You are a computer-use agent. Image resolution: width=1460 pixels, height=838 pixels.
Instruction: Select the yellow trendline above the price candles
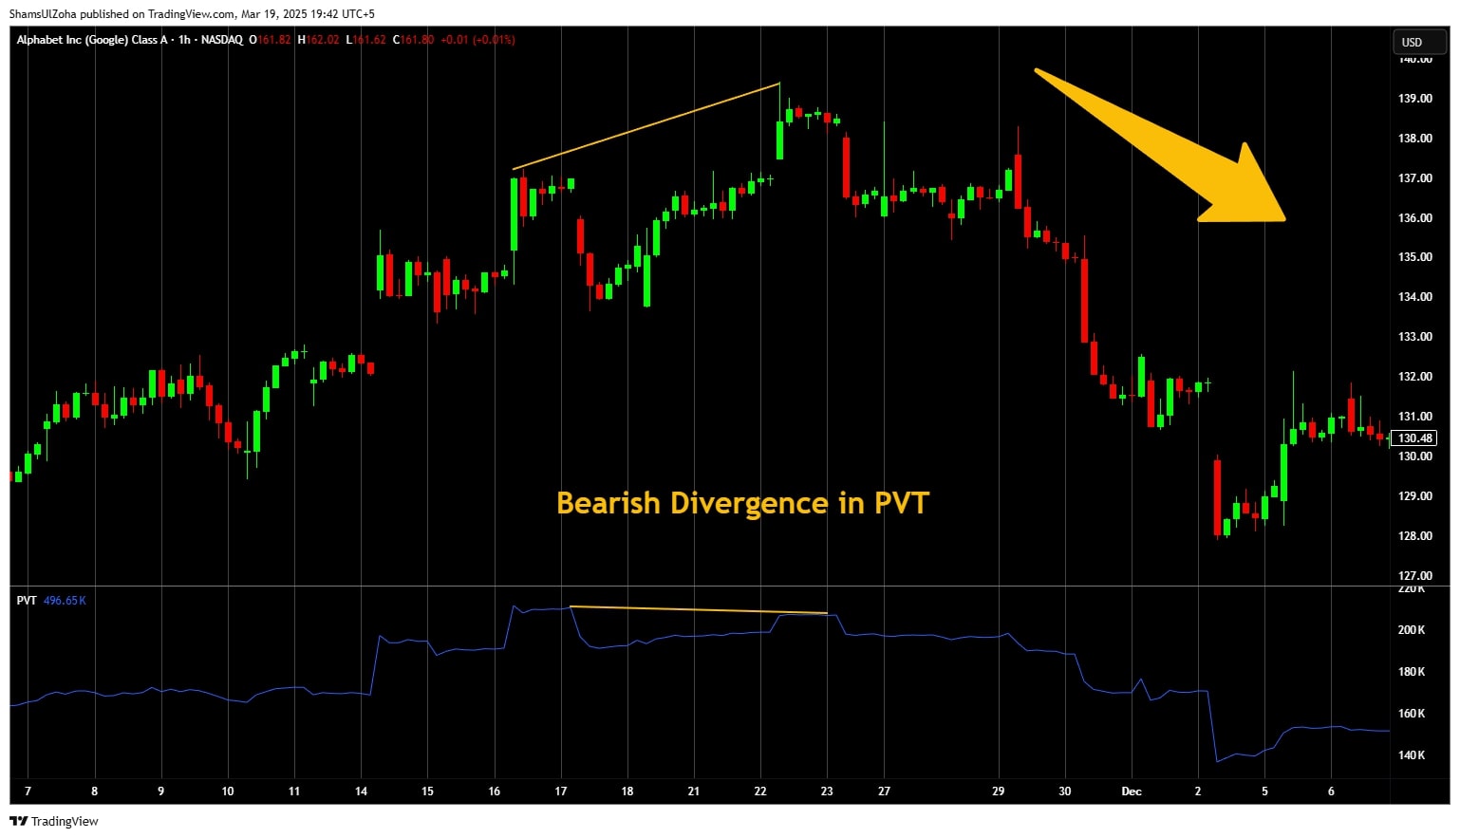(x=646, y=127)
